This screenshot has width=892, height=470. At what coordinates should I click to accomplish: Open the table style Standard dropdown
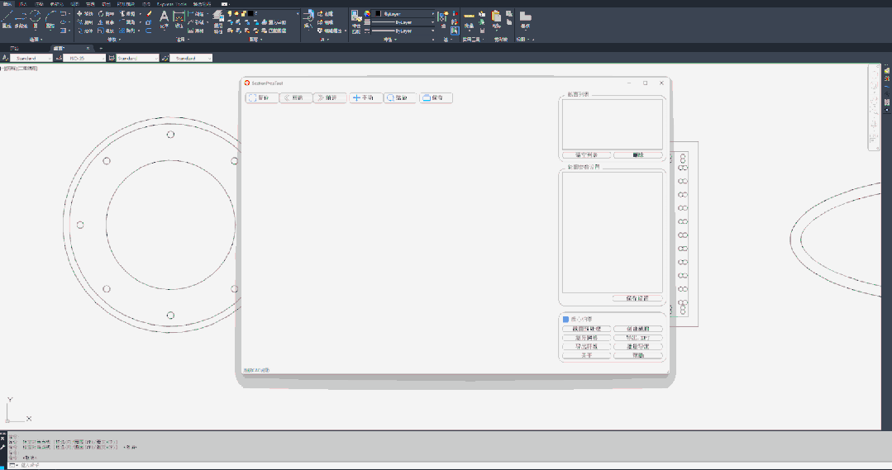[137, 58]
